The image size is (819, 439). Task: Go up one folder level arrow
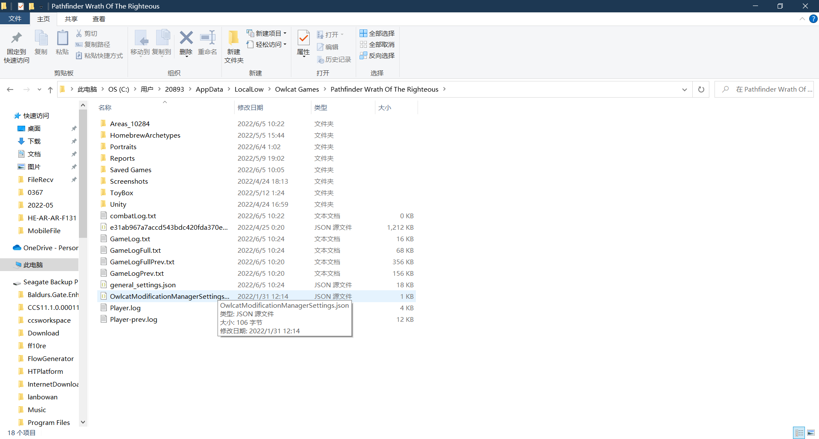click(50, 90)
